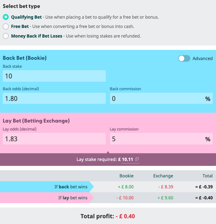Edit the Back odds value 1.80
This screenshot has height=224, width=216.
coord(54,98)
